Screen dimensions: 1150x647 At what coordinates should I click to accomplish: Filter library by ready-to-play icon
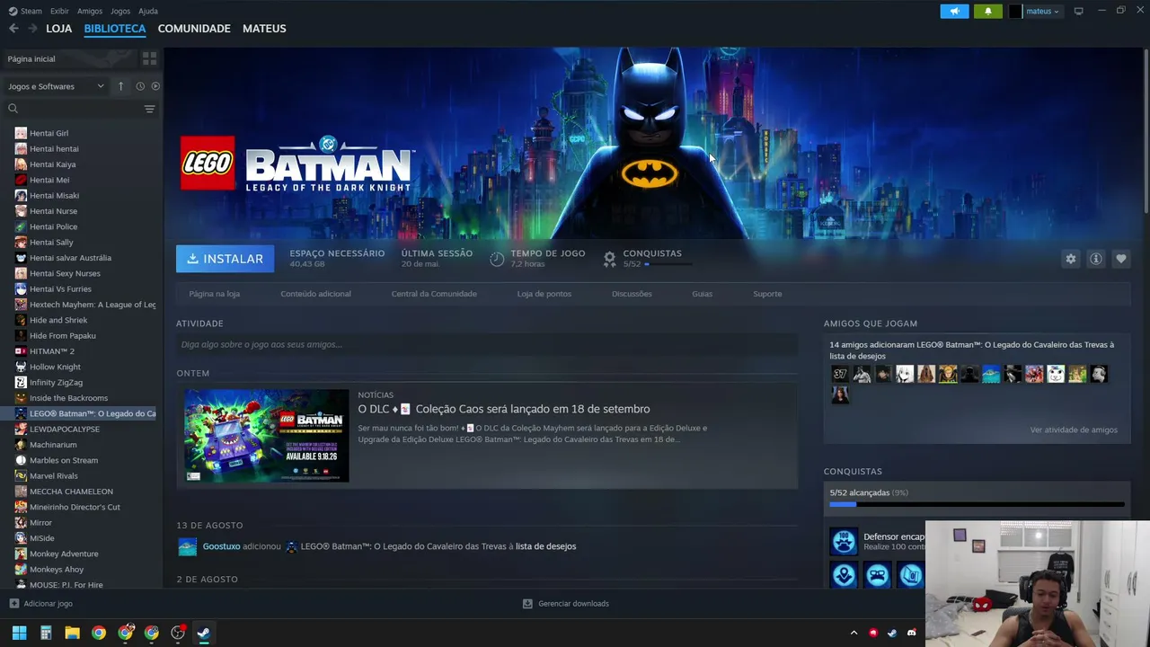pos(155,86)
